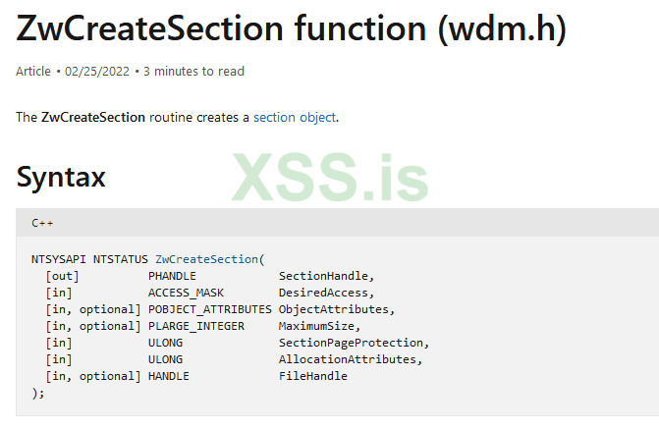The image size is (659, 430).
Task: Click the "3 minutes to read" text
Action: [194, 71]
